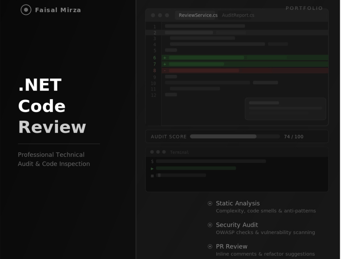Viewport: 345px width, 259px height.
Task: Click the PR Review heading
Action: [x=231, y=247]
